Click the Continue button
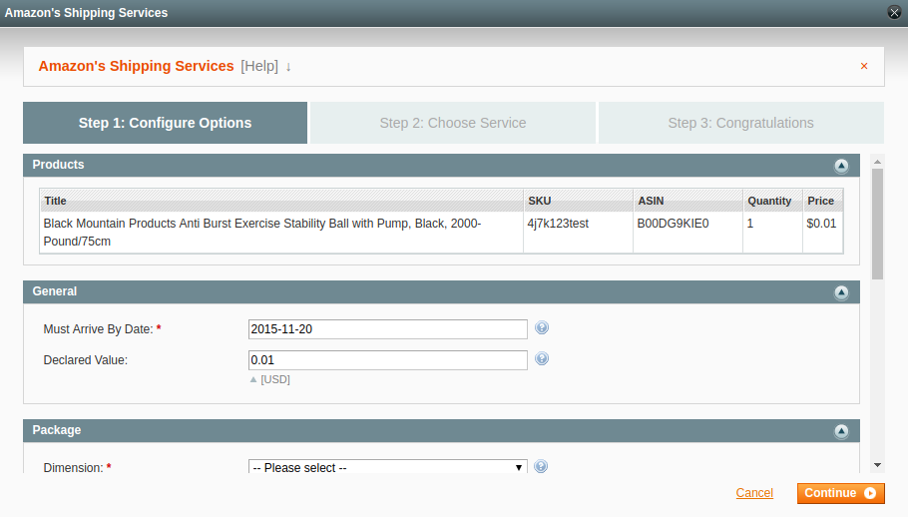 pos(841,493)
